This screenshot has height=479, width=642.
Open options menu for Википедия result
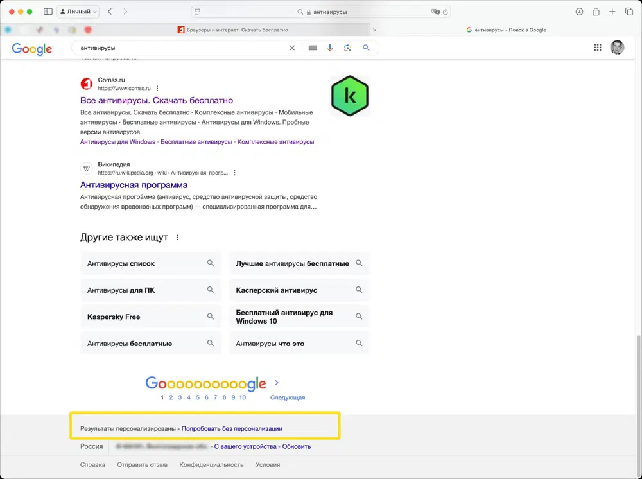[x=235, y=173]
